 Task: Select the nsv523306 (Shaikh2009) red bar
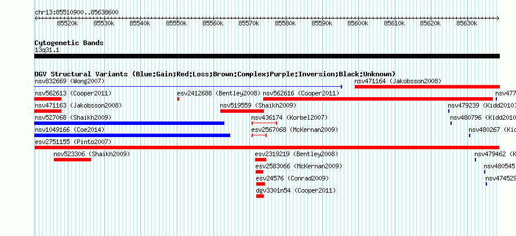(72, 160)
